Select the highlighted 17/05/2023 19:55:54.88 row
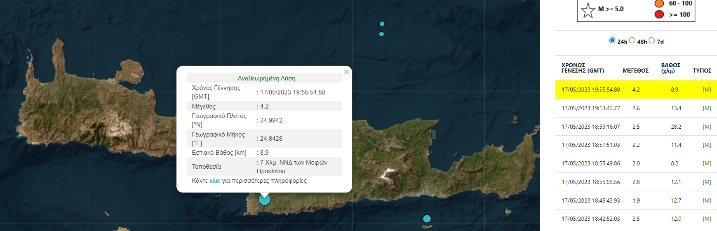Viewport: 717px width, 231px height. [x=636, y=90]
